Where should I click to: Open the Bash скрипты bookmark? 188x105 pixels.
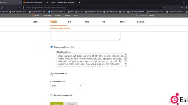pyautogui.click(x=18, y=12)
